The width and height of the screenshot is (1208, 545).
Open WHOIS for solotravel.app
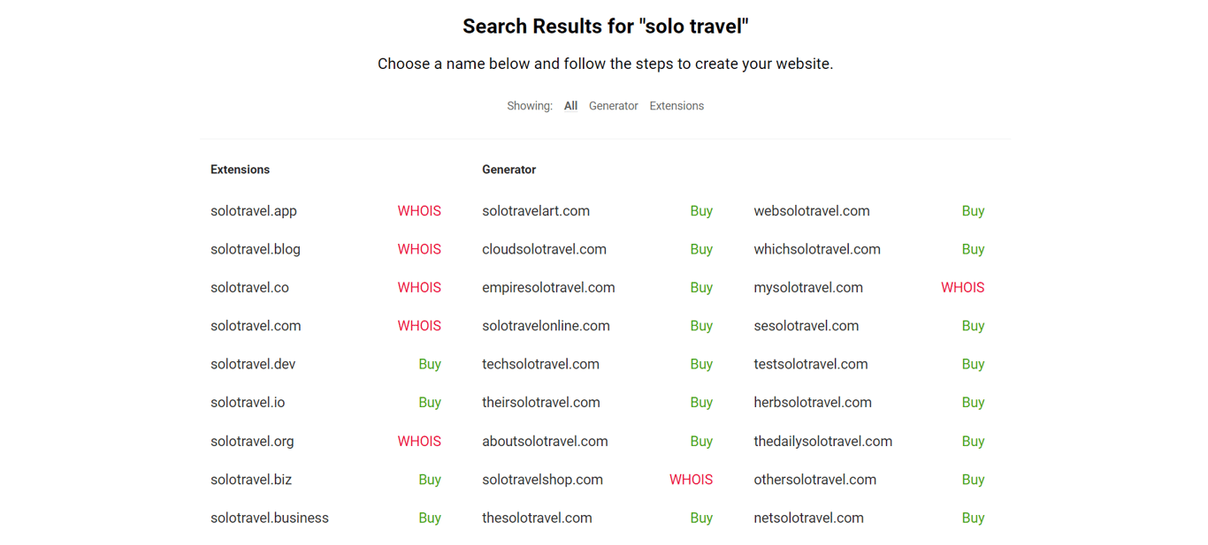(419, 210)
